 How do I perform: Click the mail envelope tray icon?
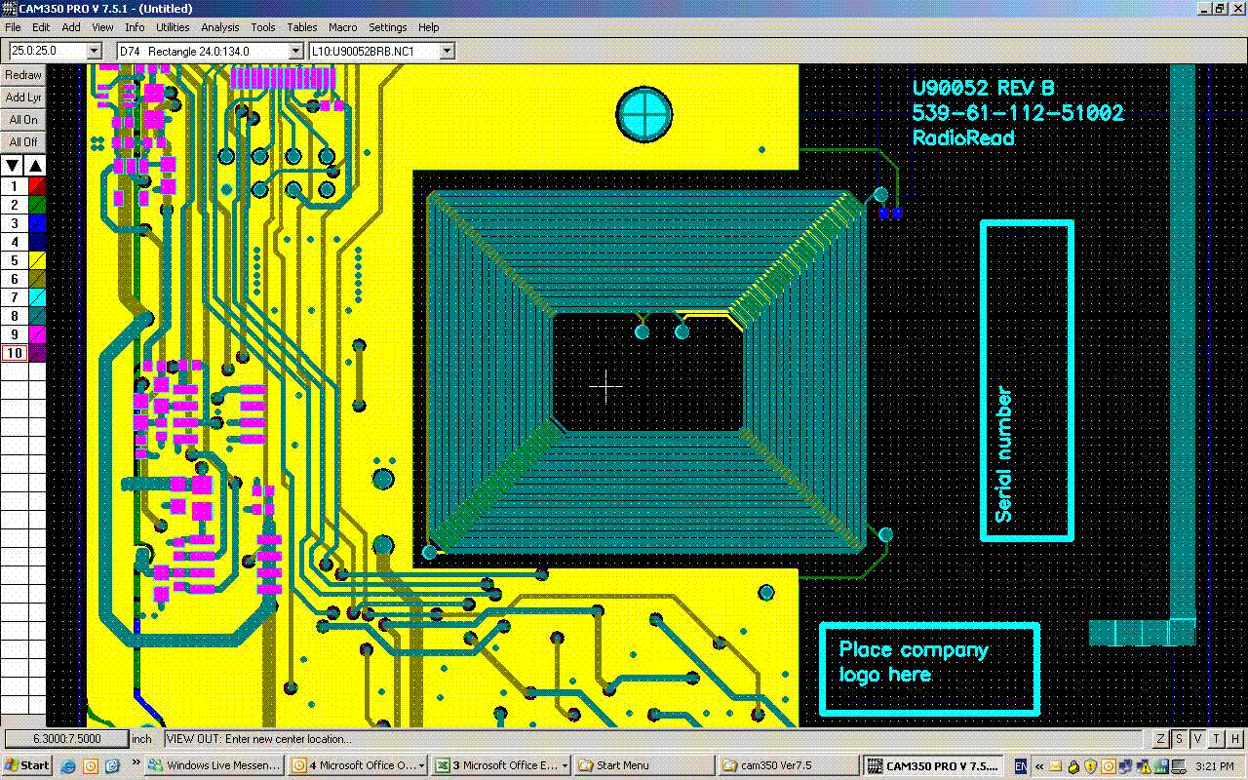click(1056, 765)
